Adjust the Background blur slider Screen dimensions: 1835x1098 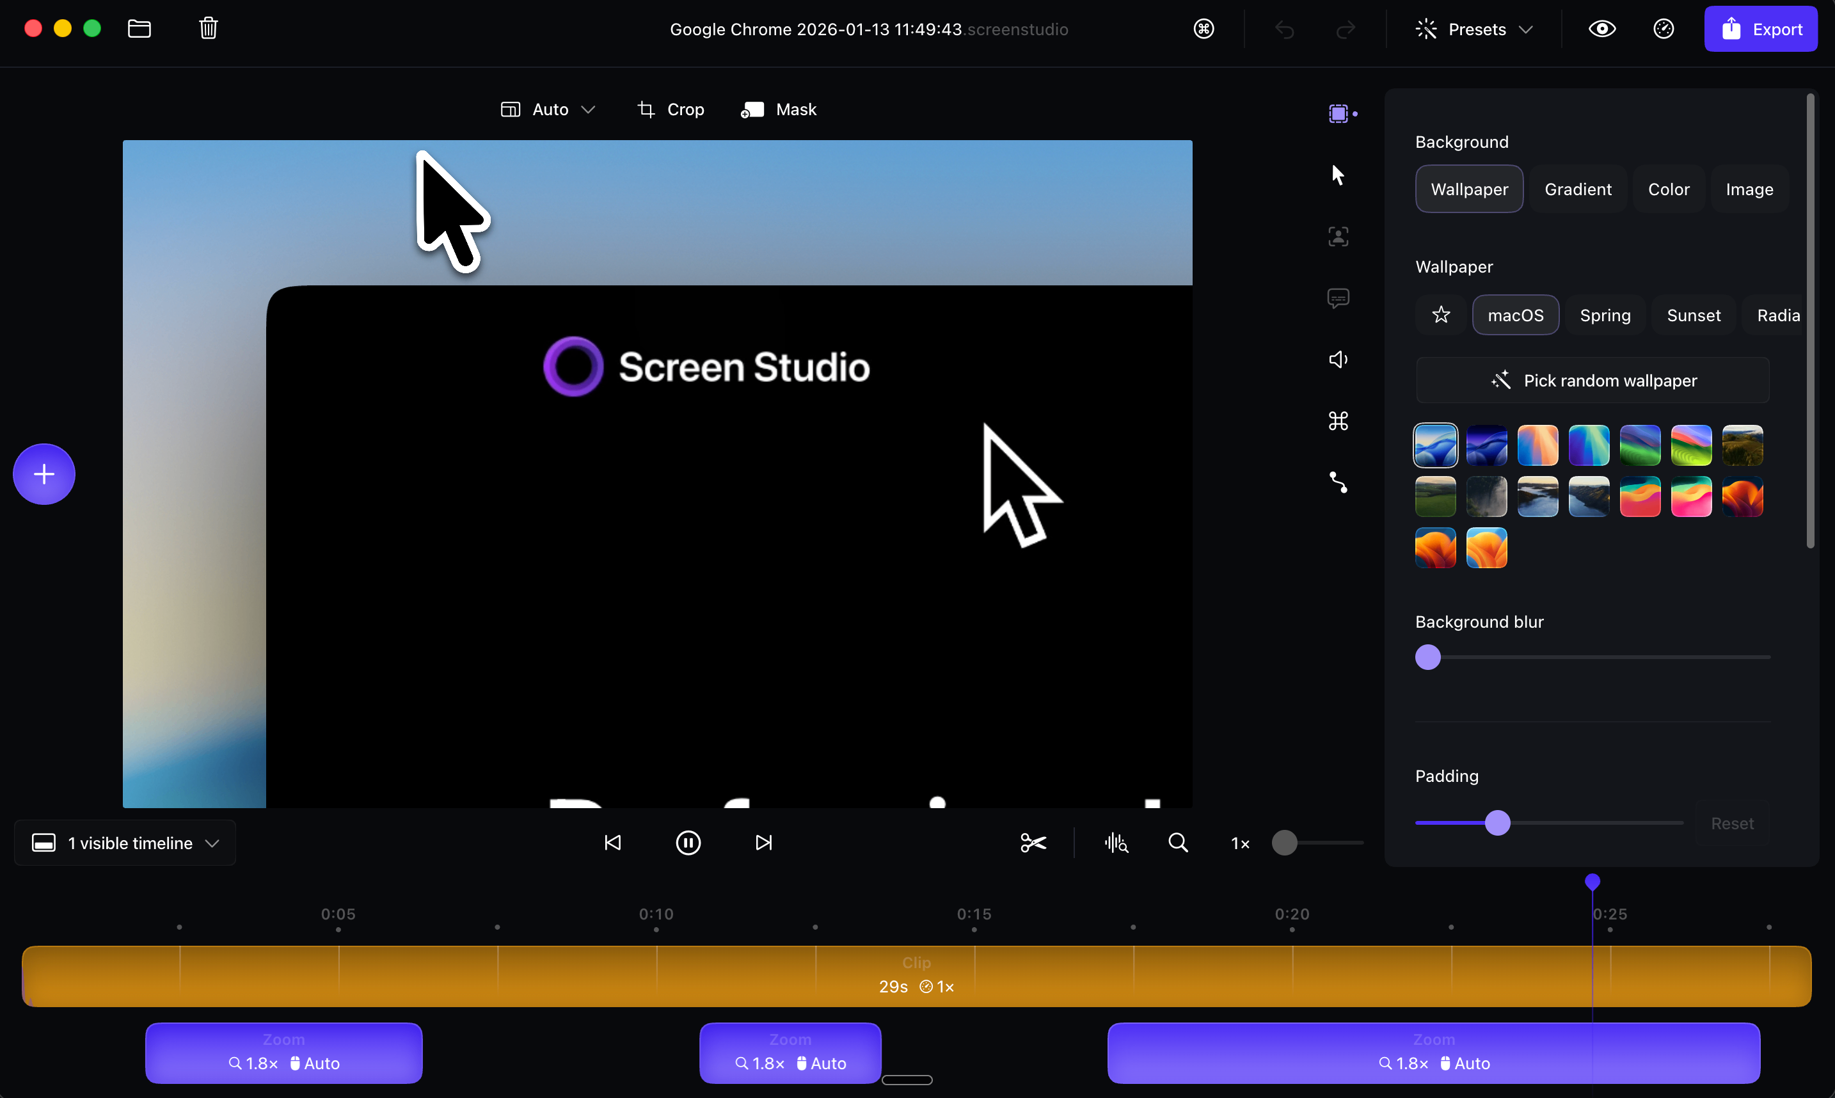click(1427, 657)
